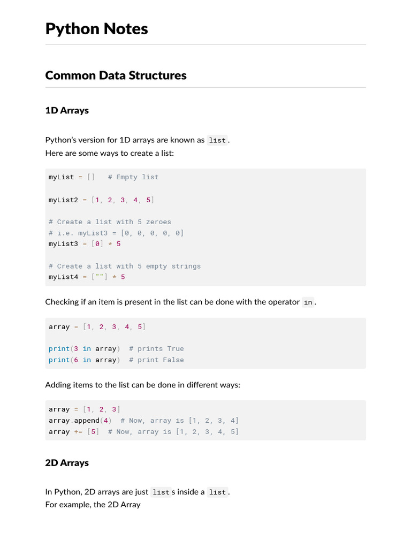Click the "myList4 = [""] * 5" code line

87,277
